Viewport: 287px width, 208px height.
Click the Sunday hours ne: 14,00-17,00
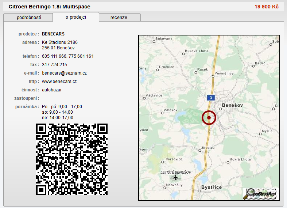point(58,118)
